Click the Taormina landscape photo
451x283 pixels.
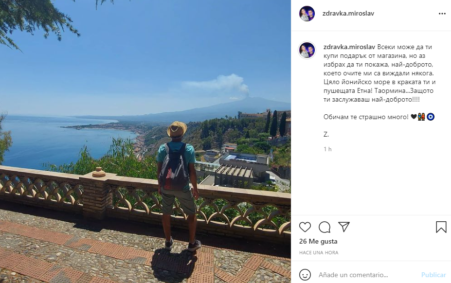click(x=145, y=141)
